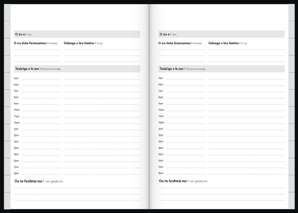The height and width of the screenshot is (213, 298).
Task: Click the 10am label on left page
Action: 17,110
